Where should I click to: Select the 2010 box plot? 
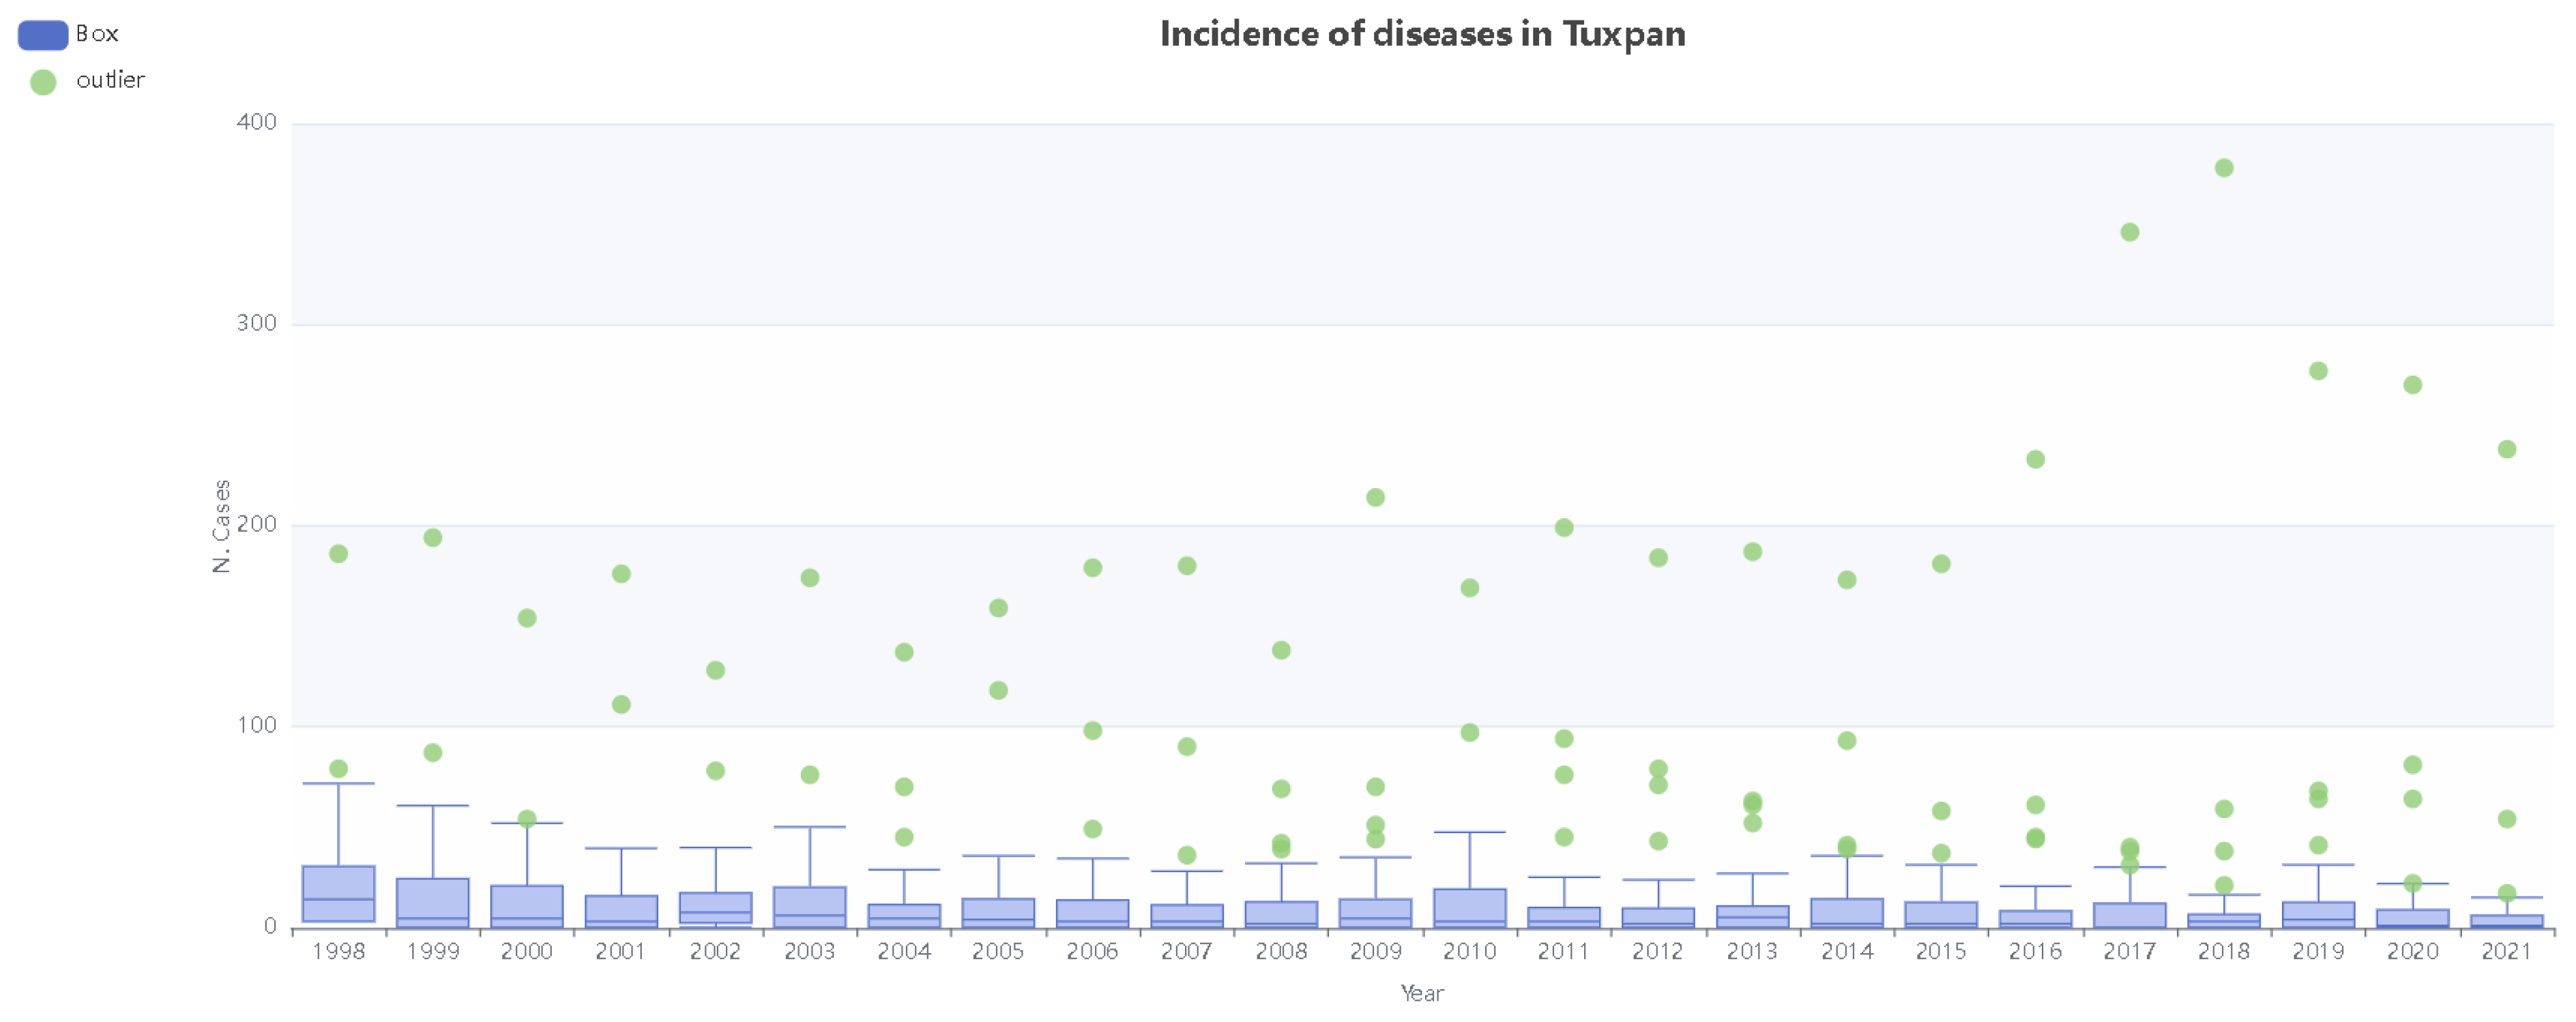(x=1469, y=905)
